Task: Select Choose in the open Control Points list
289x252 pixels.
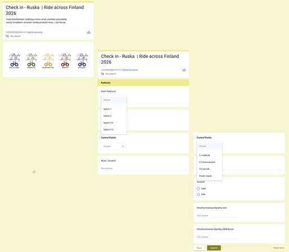Action: coord(210,146)
